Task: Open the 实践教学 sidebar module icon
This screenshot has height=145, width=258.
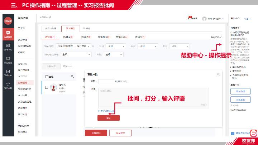Action: (x=8, y=34)
